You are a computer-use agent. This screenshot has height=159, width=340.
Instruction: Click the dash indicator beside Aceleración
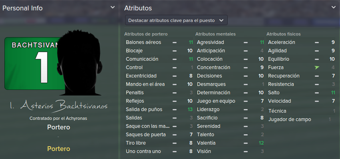(x=317, y=42)
